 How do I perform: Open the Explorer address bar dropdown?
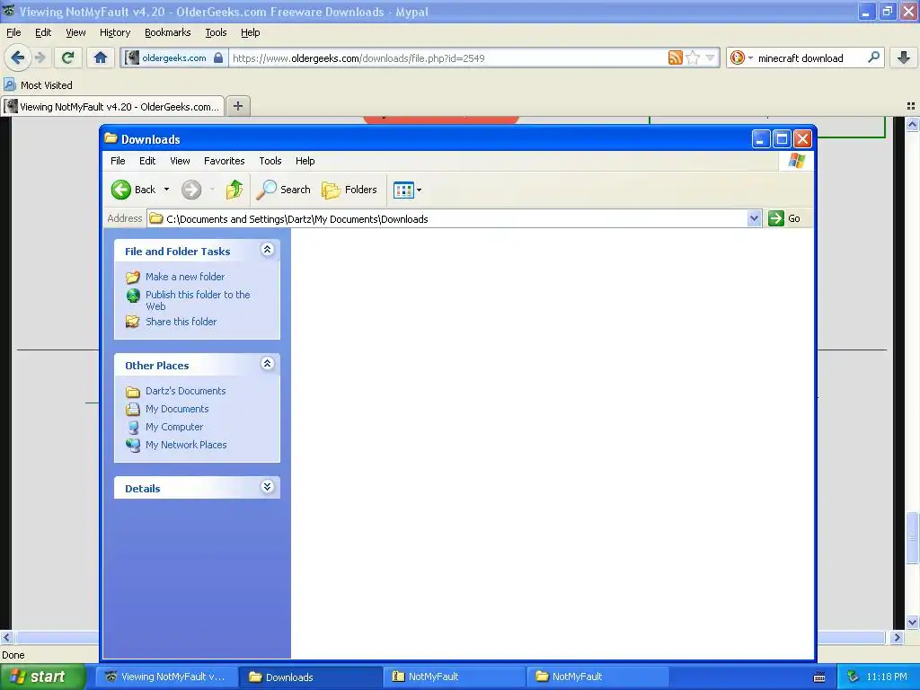754,219
